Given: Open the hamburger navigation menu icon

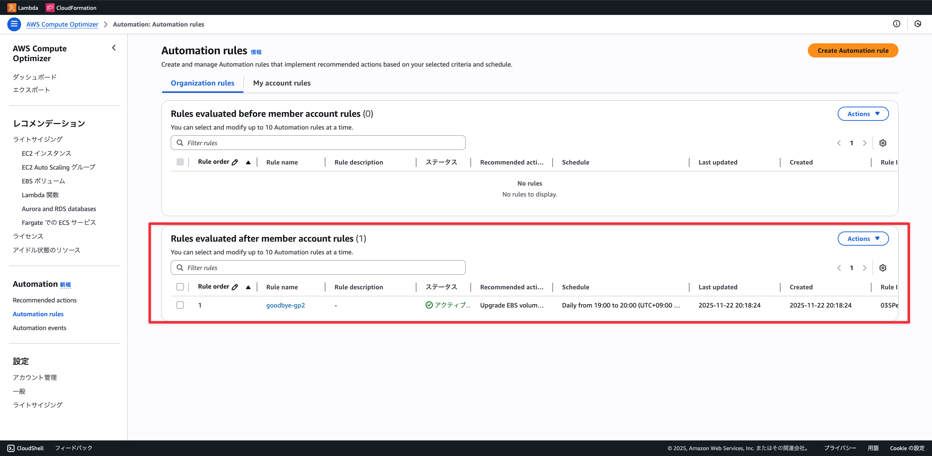Looking at the screenshot, I should pyautogui.click(x=14, y=24).
